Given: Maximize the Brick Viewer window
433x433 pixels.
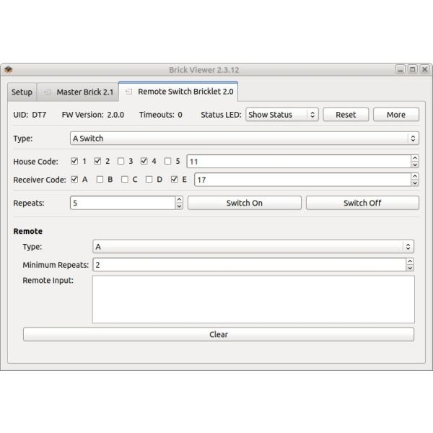Looking at the screenshot, I should (412, 69).
